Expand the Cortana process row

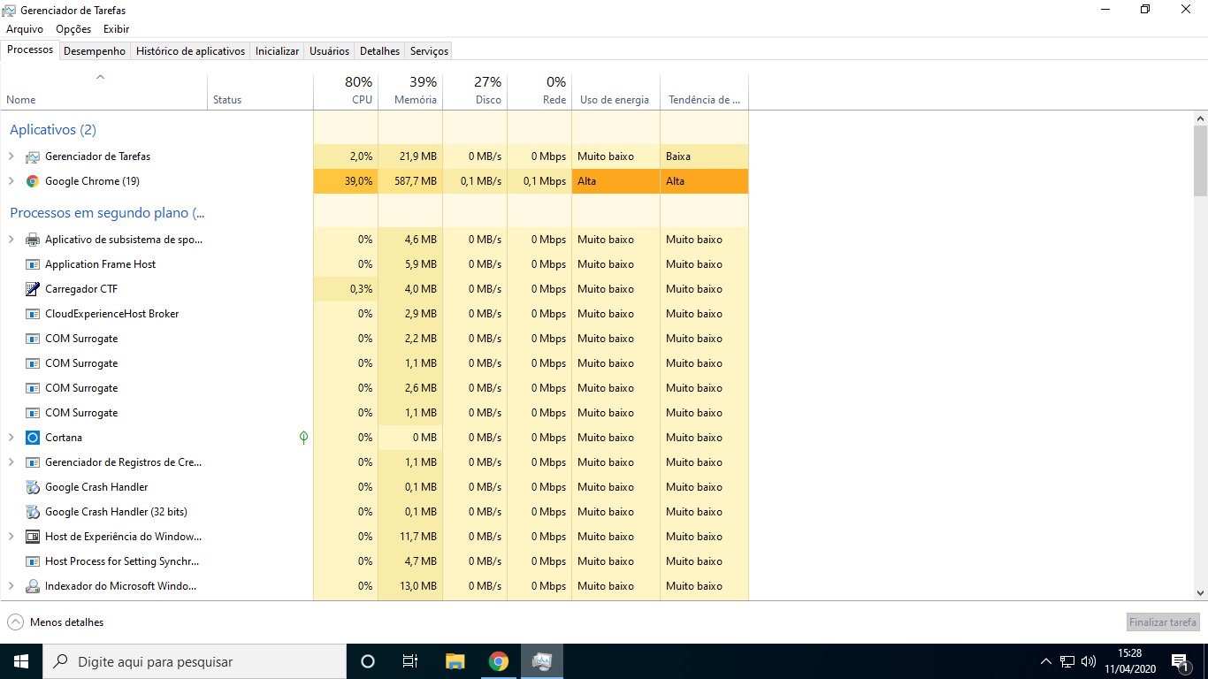[11, 438]
